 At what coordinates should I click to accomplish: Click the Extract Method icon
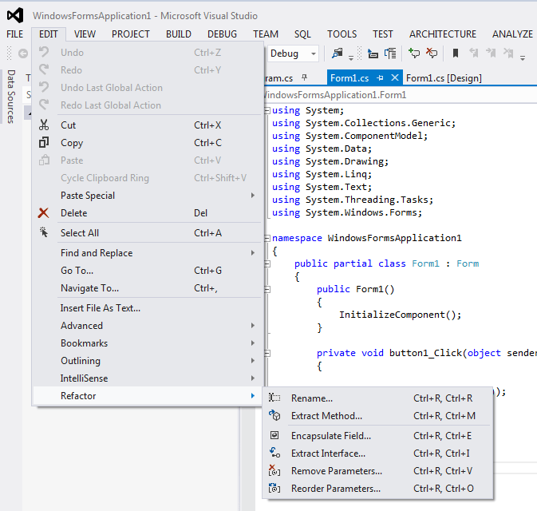pos(274,415)
